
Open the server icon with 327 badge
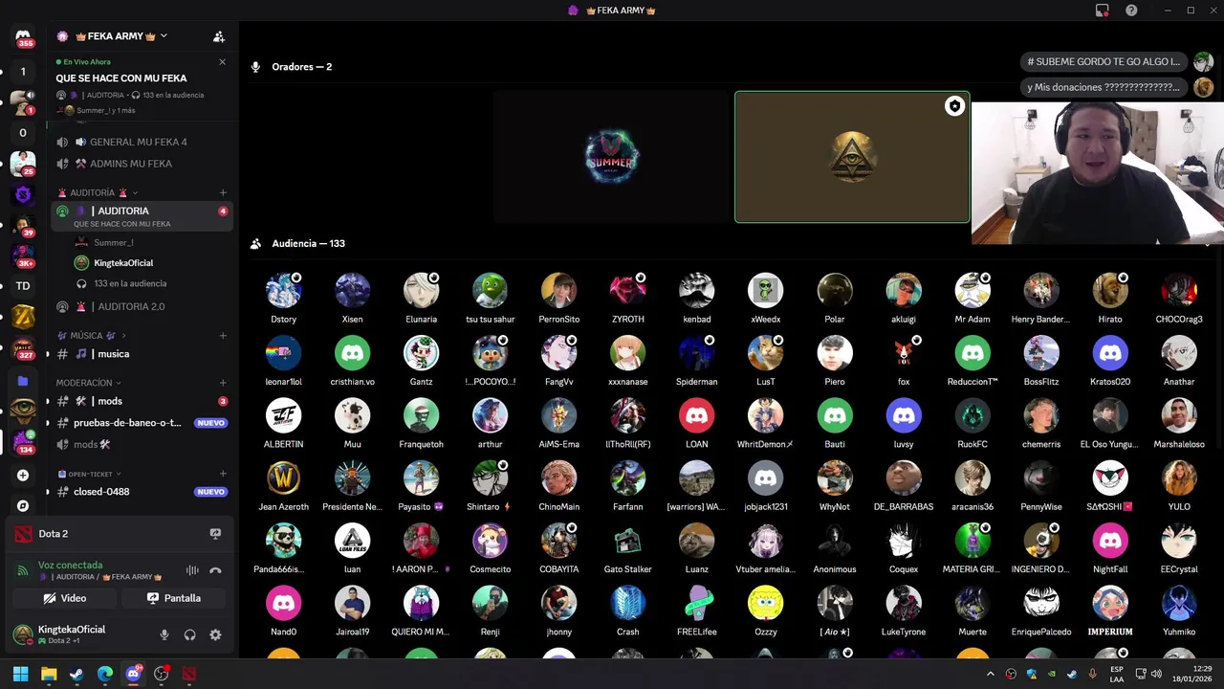pos(23,348)
